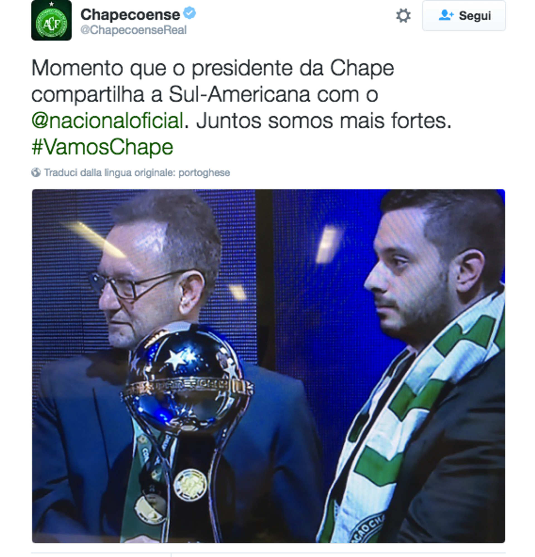Click the gold medallion on trophy base
Viewport: 535px width, 557px height.
[190, 485]
